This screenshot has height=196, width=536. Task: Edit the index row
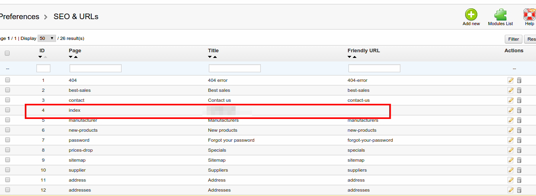coord(511,110)
